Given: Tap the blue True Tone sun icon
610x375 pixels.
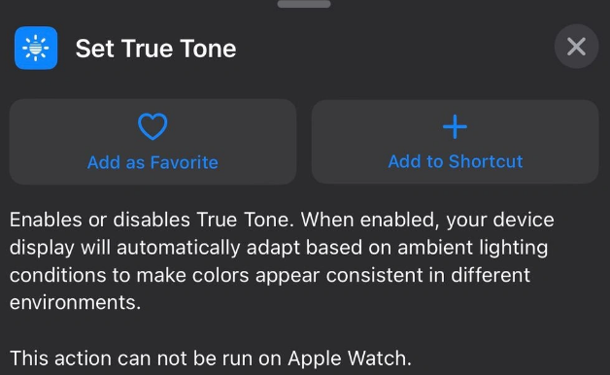Looking at the screenshot, I should [x=36, y=48].
